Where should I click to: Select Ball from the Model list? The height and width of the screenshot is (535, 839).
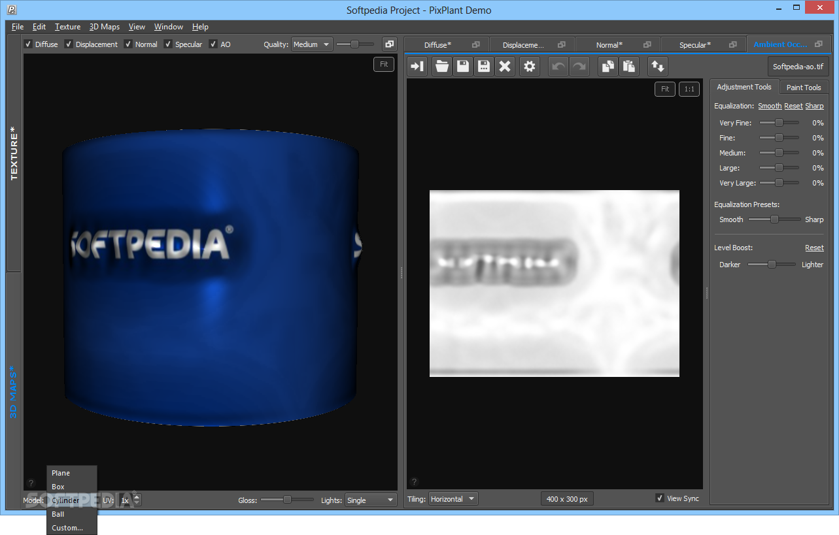pyautogui.click(x=72, y=514)
